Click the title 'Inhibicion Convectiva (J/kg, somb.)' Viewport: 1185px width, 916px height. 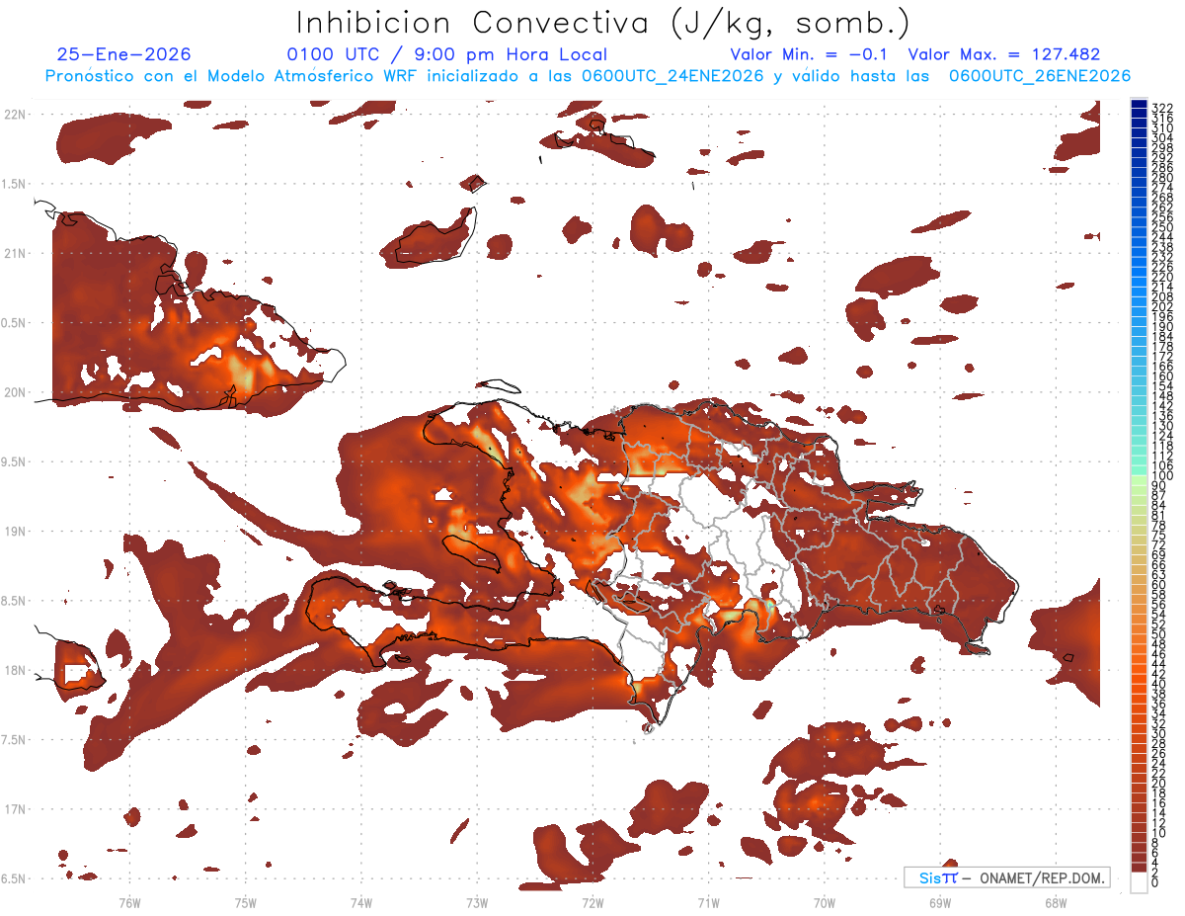(x=603, y=24)
